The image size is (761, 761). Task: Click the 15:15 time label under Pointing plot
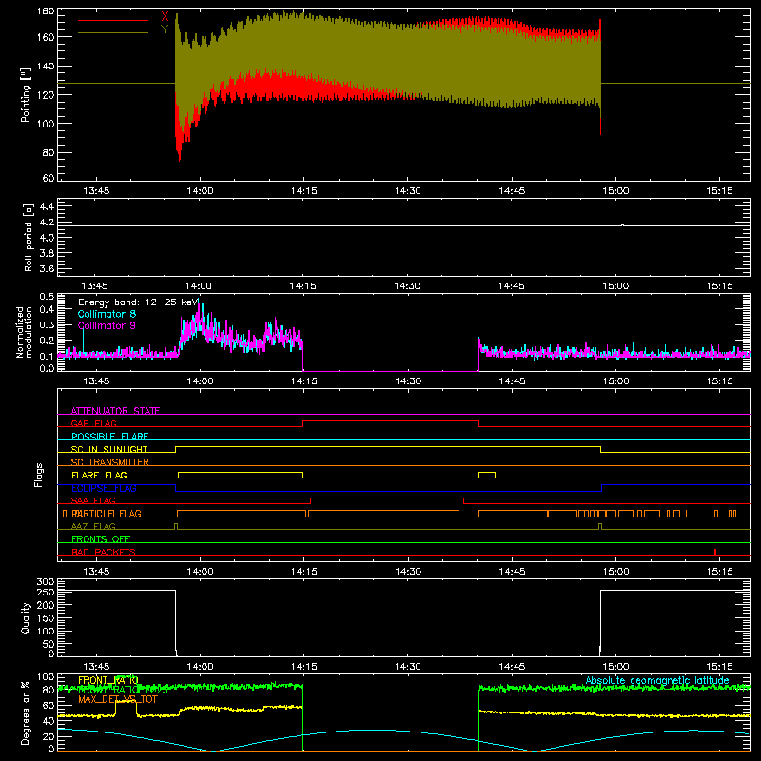coord(719,191)
